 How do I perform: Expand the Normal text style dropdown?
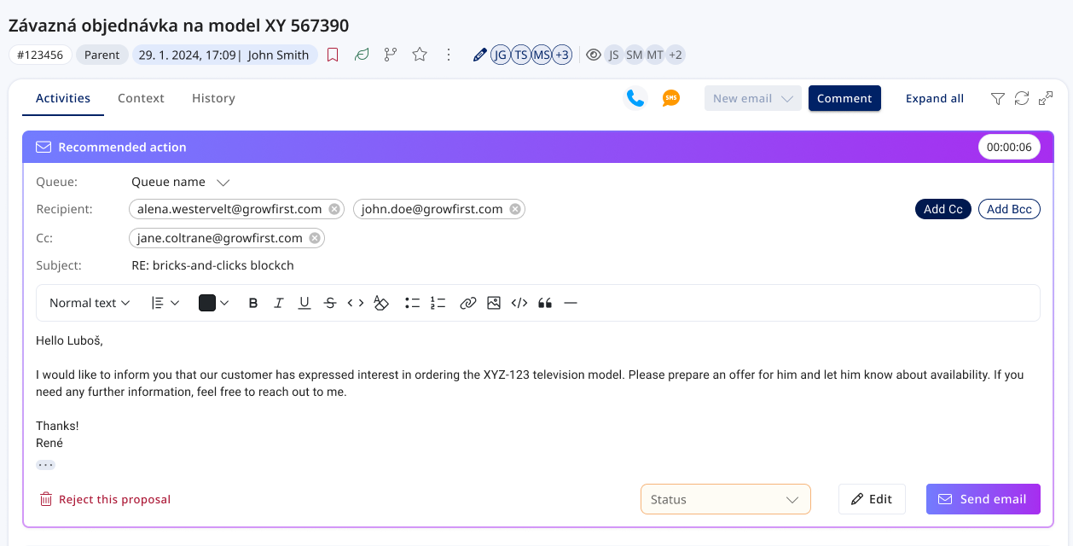89,303
